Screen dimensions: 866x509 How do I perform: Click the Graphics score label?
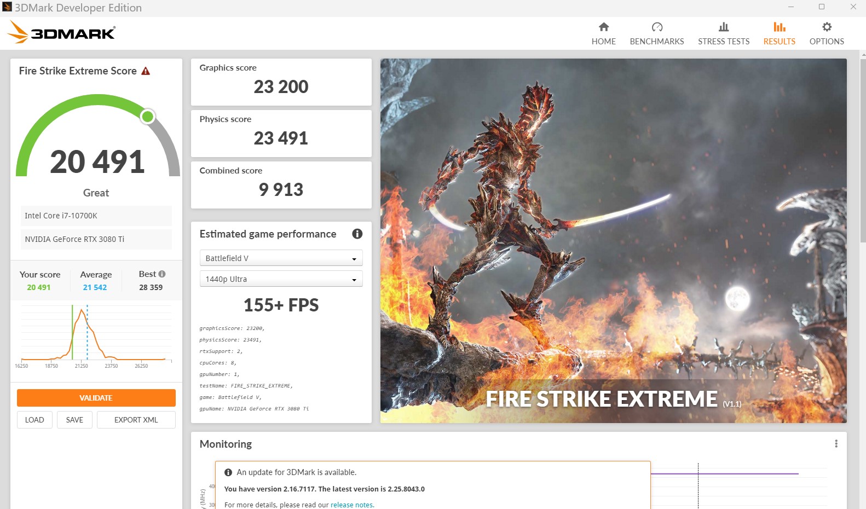(x=228, y=68)
